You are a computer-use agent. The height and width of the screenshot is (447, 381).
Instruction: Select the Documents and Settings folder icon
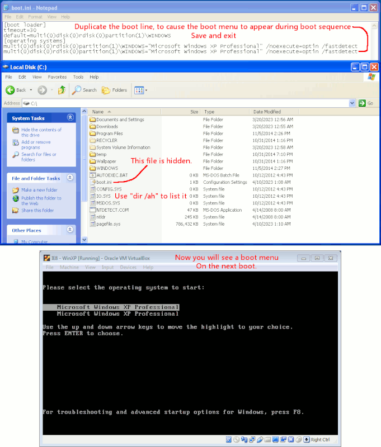point(92,120)
